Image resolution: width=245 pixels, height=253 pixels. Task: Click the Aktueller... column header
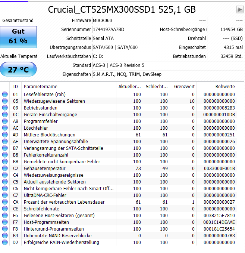click(x=129, y=86)
